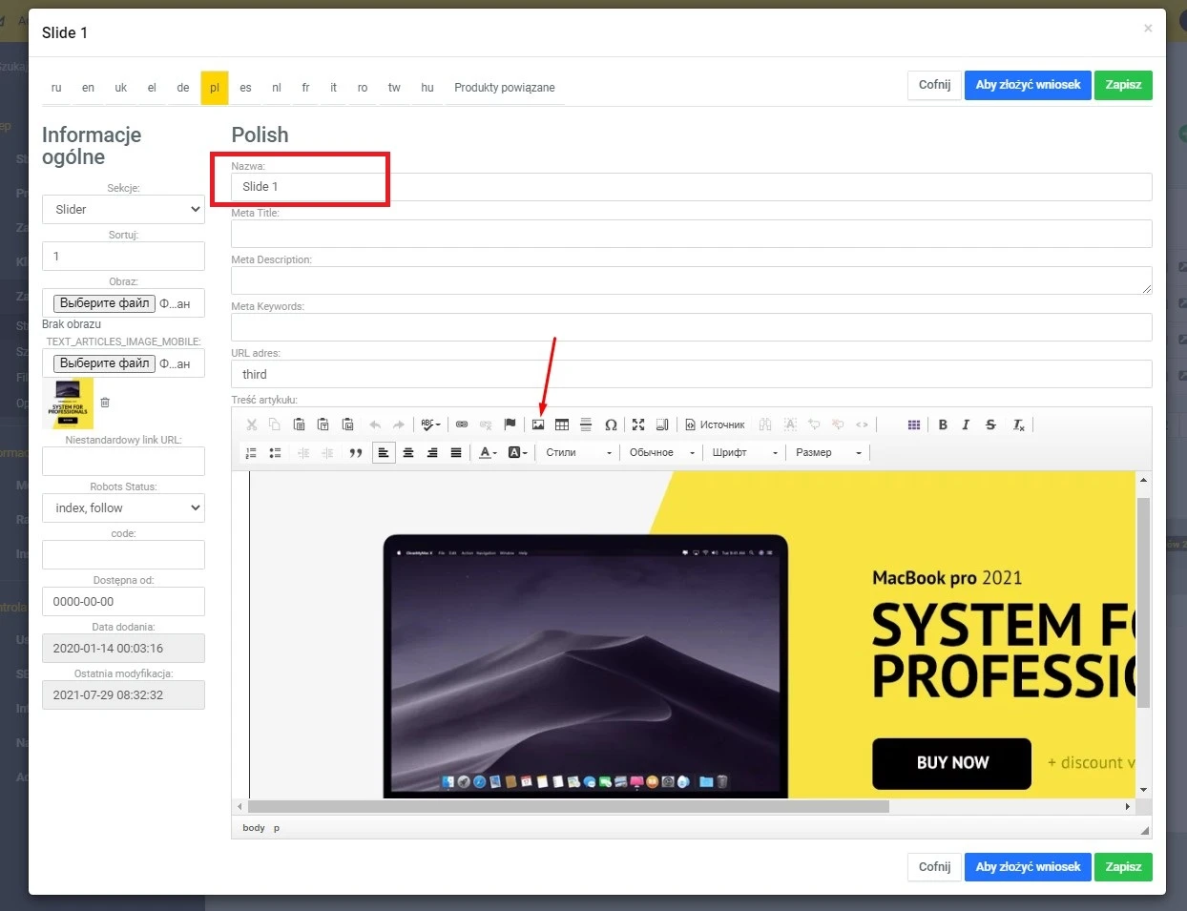Insert a block quote using the quotation icon

356,452
